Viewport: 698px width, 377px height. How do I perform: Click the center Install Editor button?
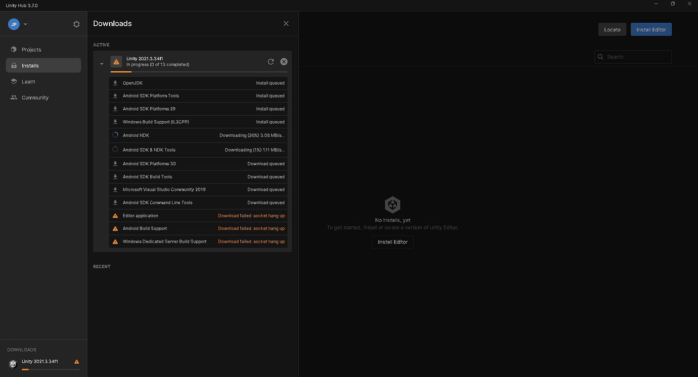point(392,242)
